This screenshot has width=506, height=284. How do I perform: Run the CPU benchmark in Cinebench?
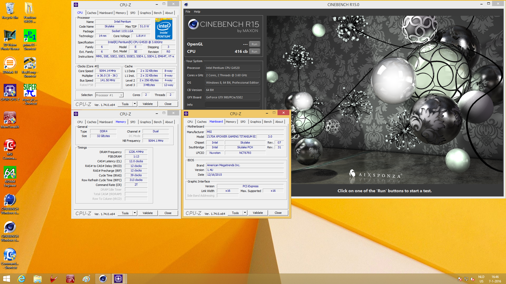pos(254,52)
